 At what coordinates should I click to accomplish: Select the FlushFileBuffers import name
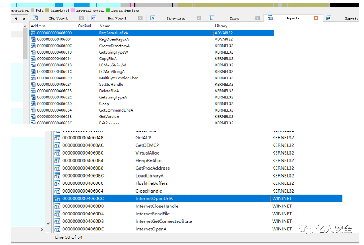pyautogui.click(x=151, y=183)
